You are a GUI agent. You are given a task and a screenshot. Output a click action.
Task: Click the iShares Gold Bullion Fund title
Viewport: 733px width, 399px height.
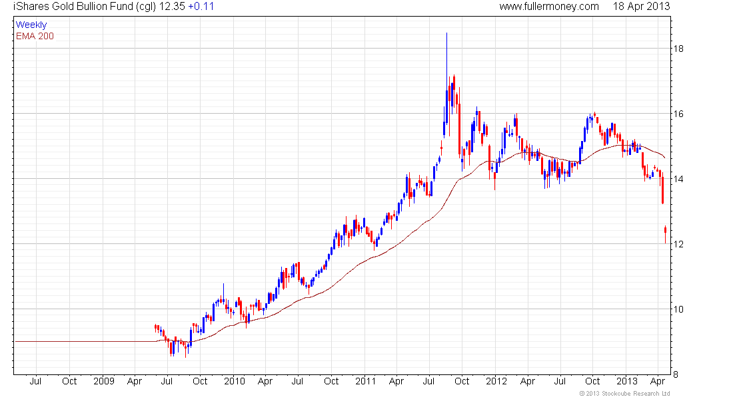coord(84,7)
